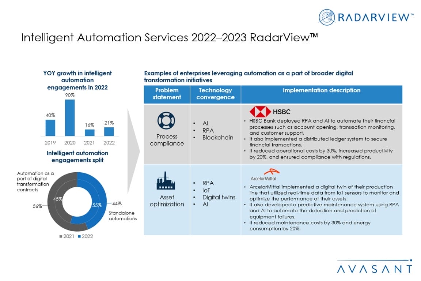Click the ArcelorMittal logo
Image resolution: width=421 pixels, height=281 pixels.
(x=263, y=174)
